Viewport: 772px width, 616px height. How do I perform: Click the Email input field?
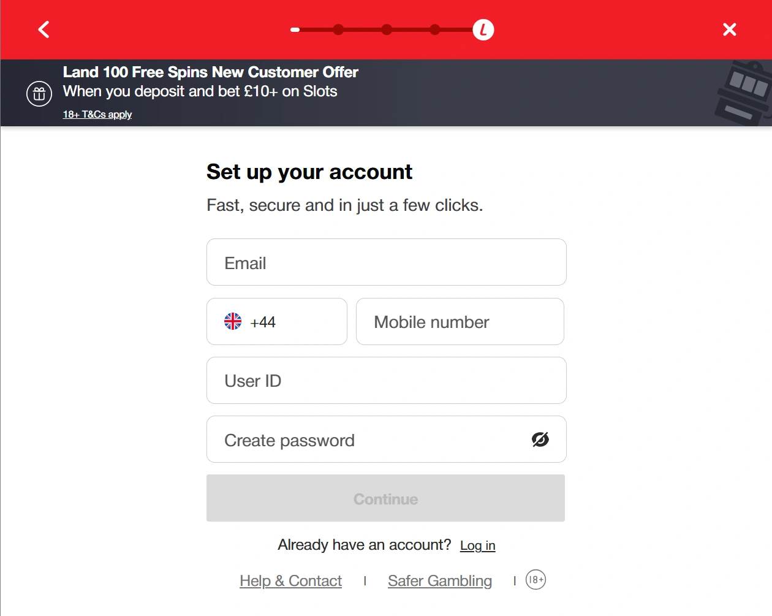(386, 262)
